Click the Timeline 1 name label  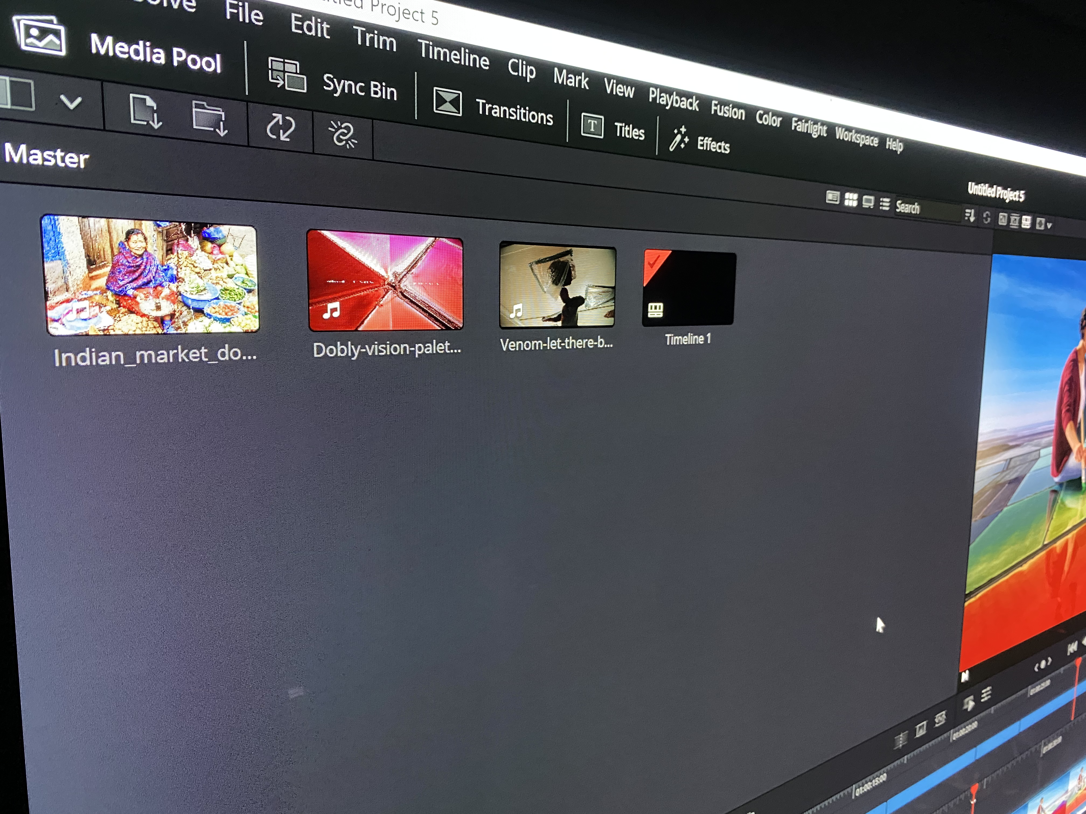click(688, 339)
